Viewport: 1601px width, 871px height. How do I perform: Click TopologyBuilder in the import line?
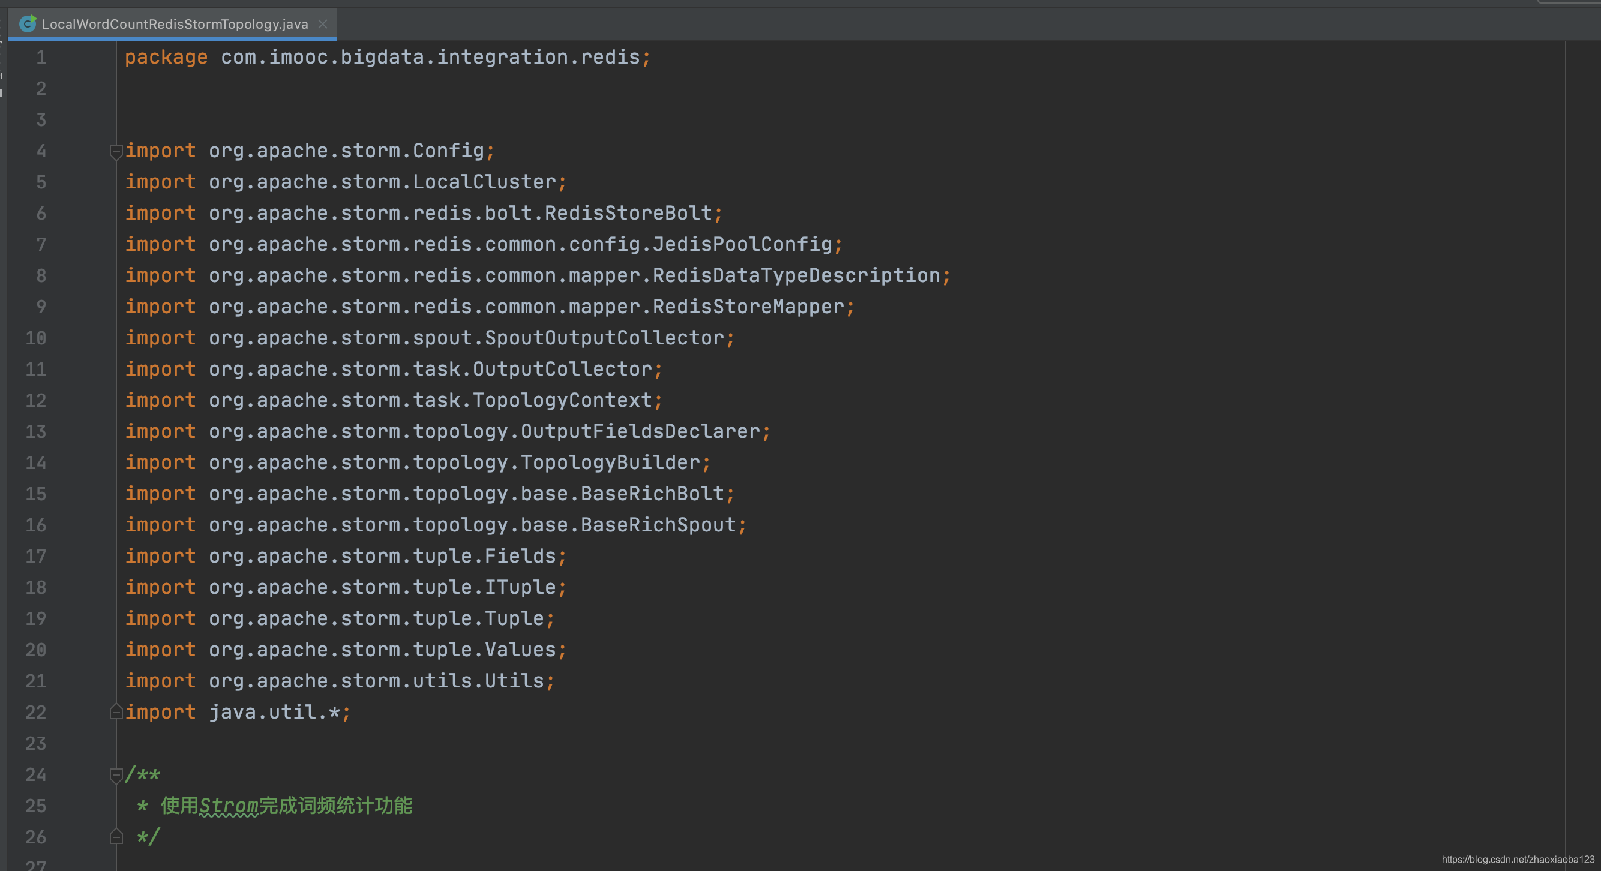point(610,463)
